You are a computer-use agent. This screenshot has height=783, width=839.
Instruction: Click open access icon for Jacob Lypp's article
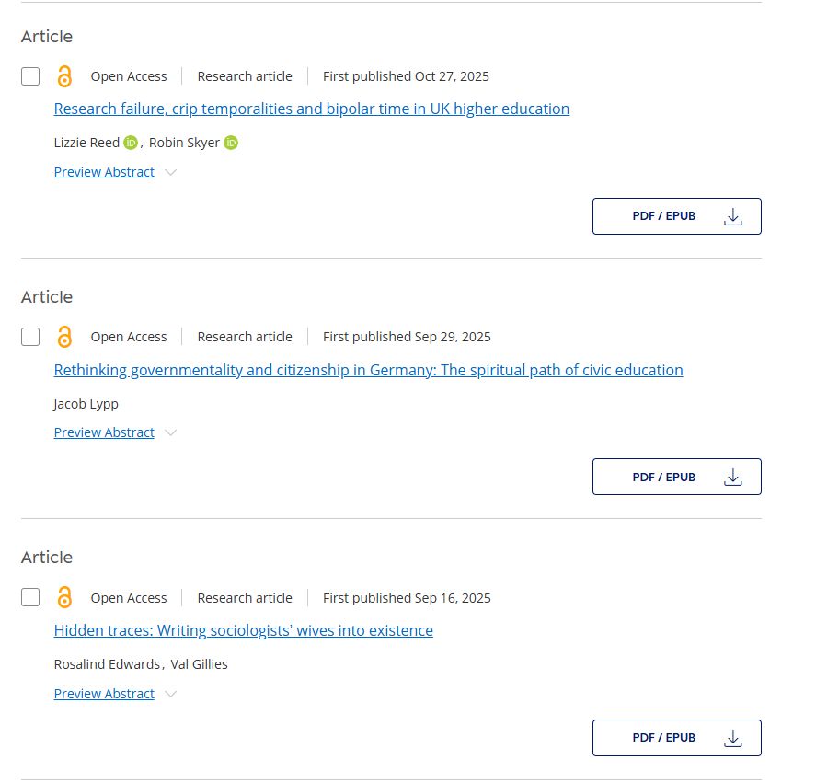tap(64, 337)
